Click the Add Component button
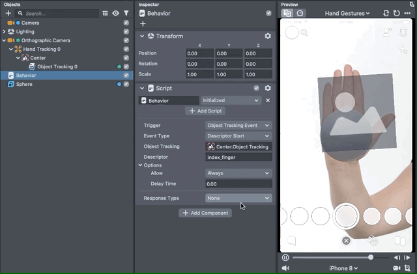This screenshot has width=417, height=274. coord(205,213)
